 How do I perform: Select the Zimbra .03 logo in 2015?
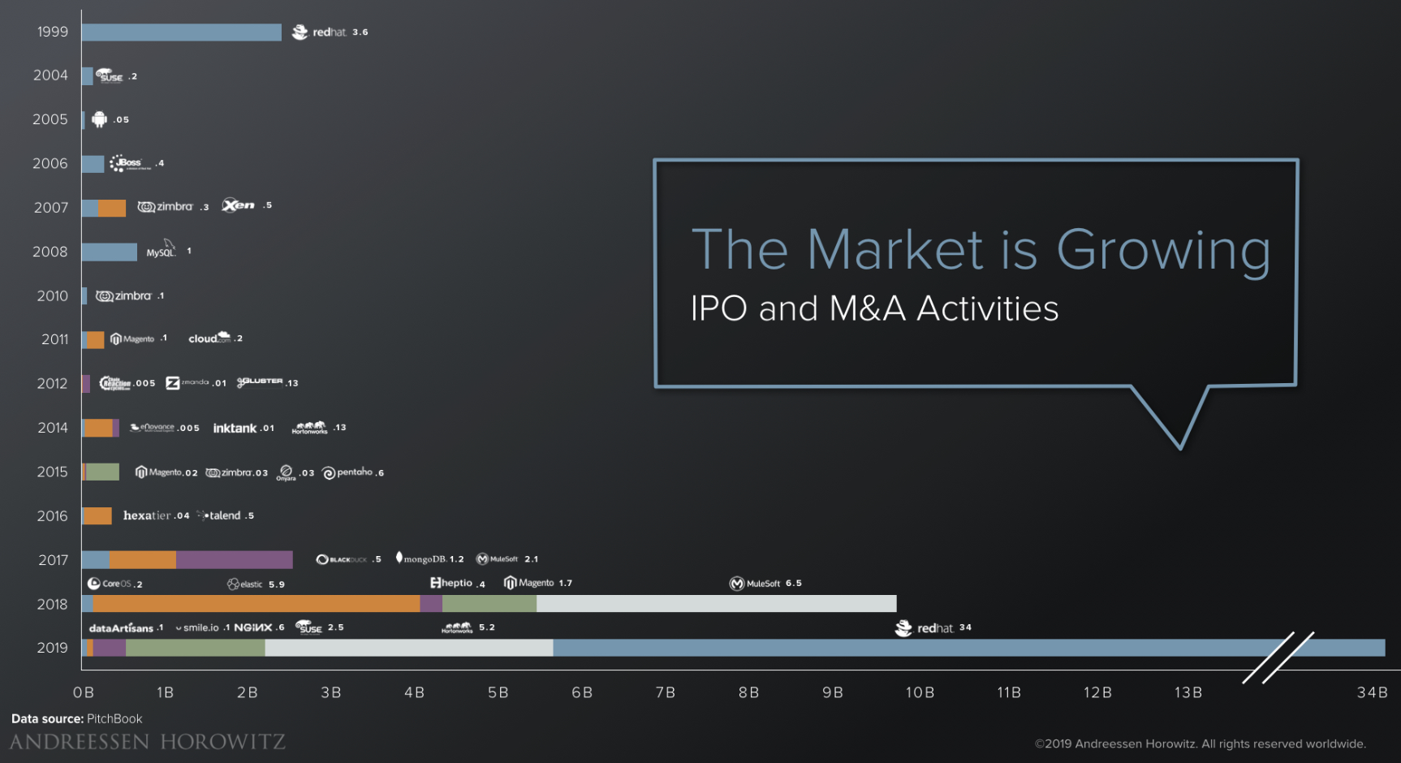coord(229,472)
